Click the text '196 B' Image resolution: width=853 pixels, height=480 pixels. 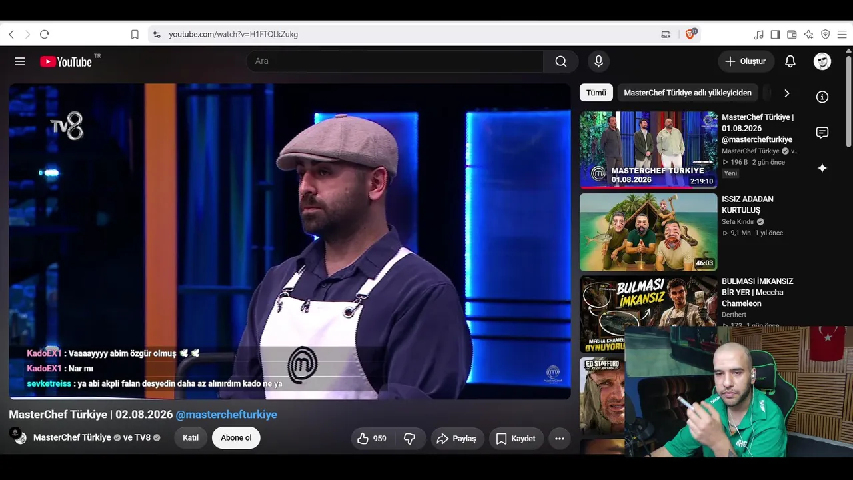(739, 162)
